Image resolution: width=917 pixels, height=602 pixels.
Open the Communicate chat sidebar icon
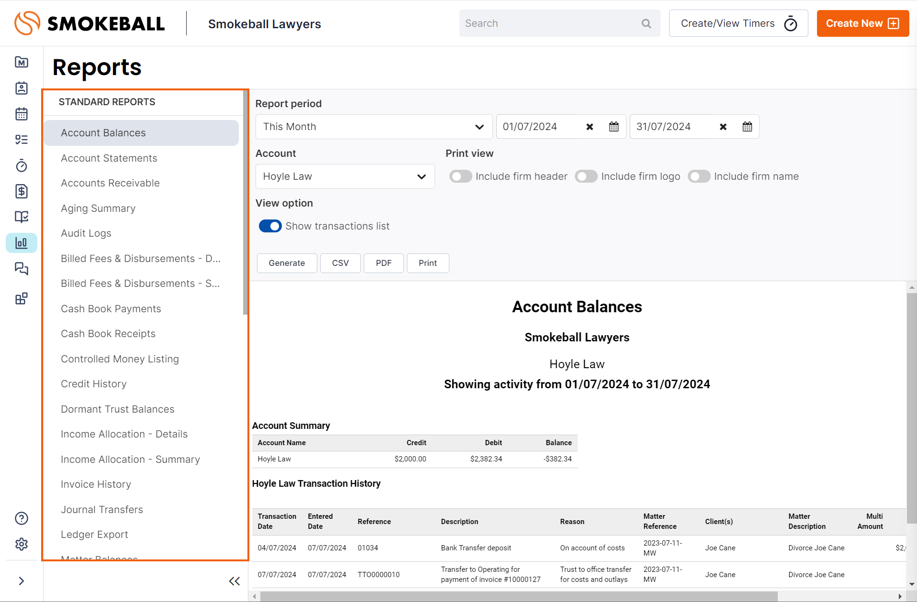(22, 269)
